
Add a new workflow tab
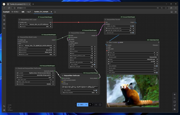tap(55, 12)
